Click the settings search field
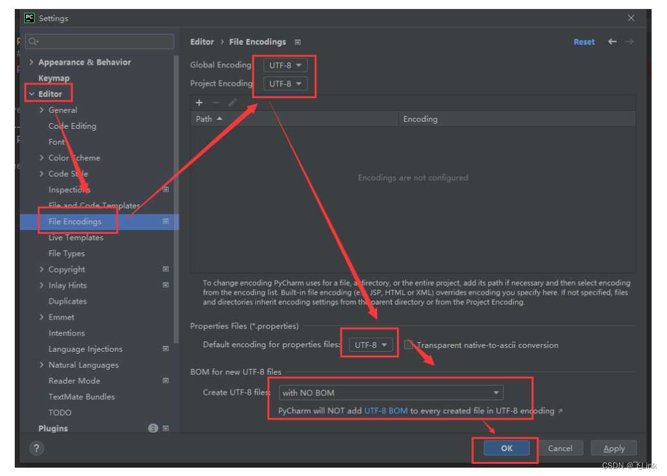 99,41
